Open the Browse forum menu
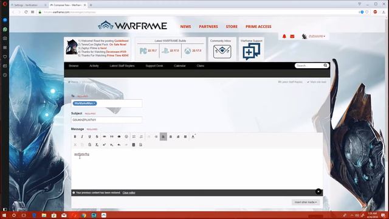Image resolution: width=389 pixels, height=219 pixels. pos(74,66)
